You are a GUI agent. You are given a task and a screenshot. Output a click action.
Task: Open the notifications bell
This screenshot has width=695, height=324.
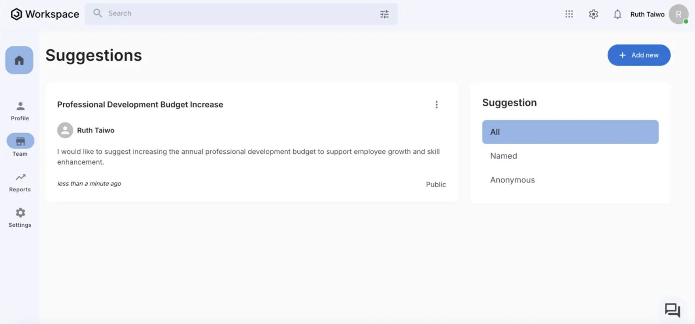(617, 15)
